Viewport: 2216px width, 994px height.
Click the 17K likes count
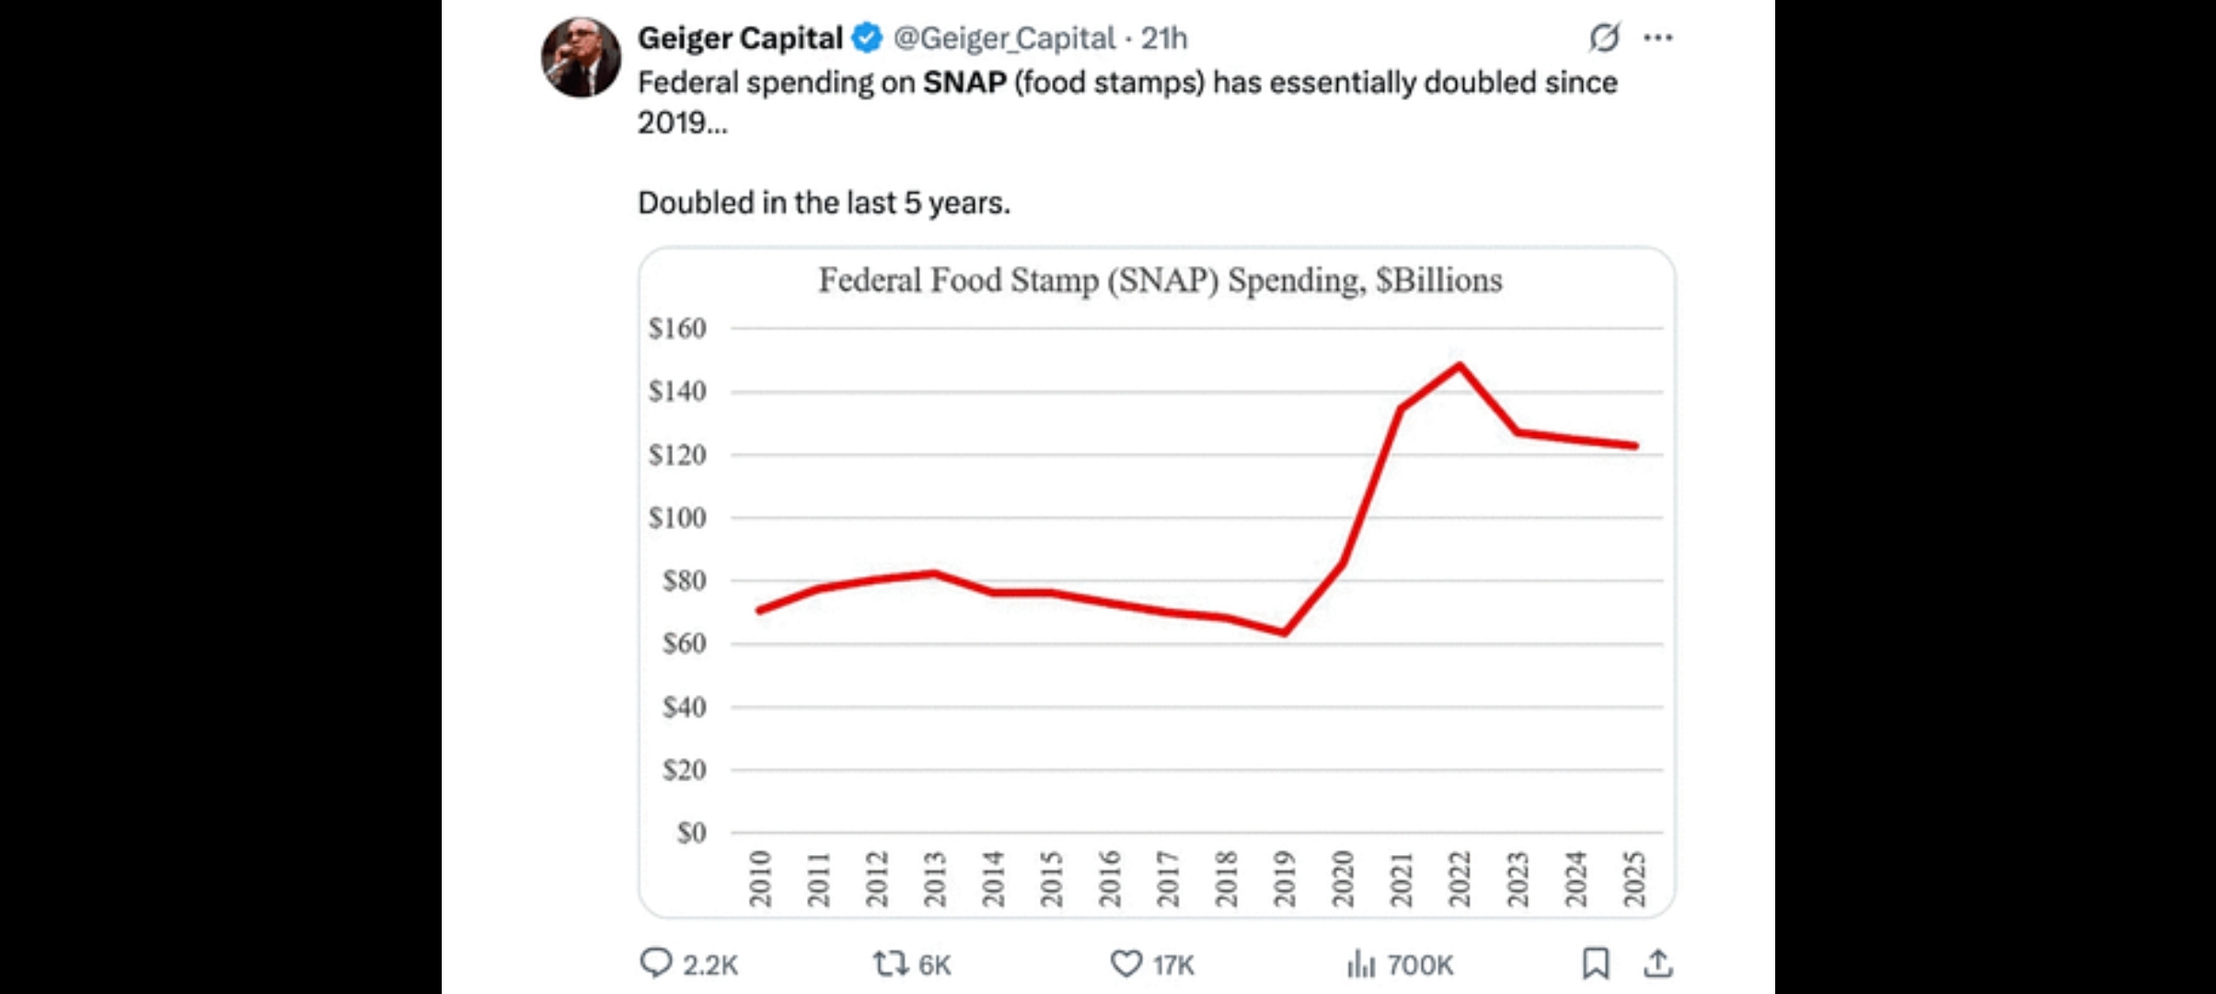coord(1173,965)
